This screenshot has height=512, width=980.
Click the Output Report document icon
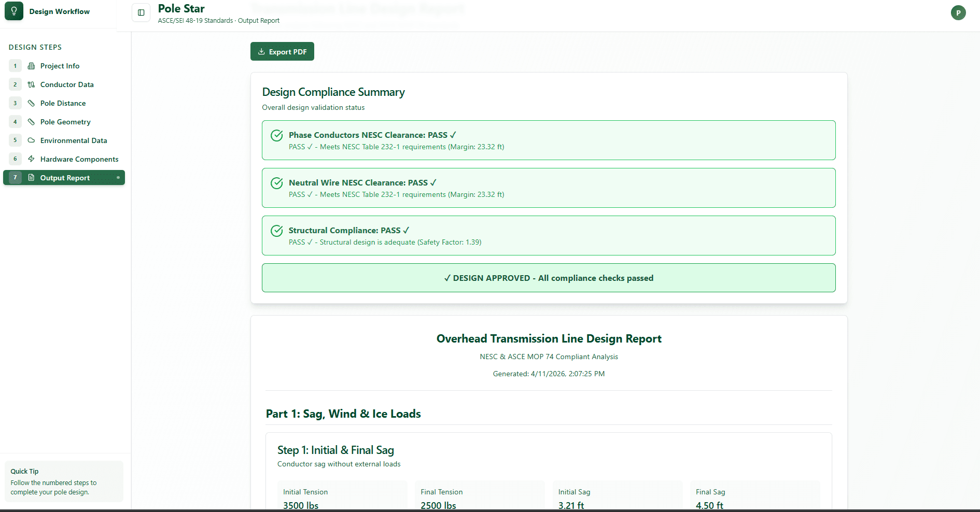(32, 178)
